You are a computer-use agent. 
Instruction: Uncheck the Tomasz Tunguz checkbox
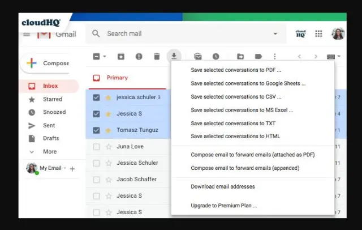(x=96, y=130)
